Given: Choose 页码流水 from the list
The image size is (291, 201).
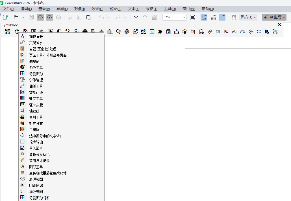Looking at the screenshot, I should pos(61,43).
